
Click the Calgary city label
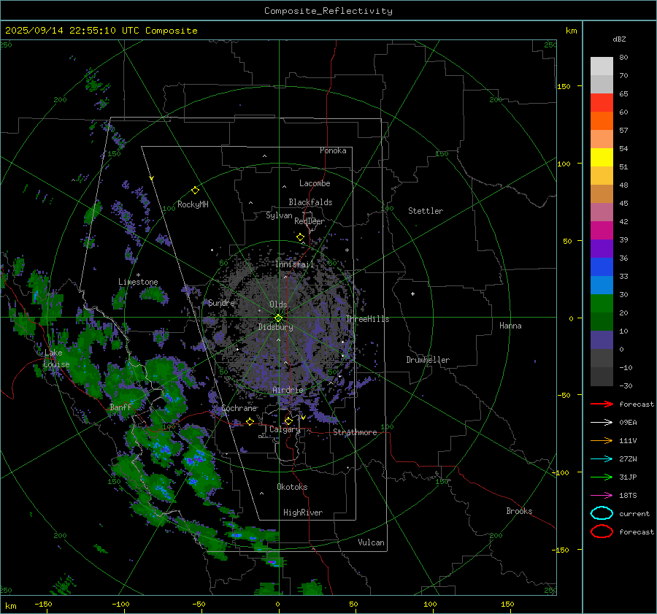click(x=285, y=429)
